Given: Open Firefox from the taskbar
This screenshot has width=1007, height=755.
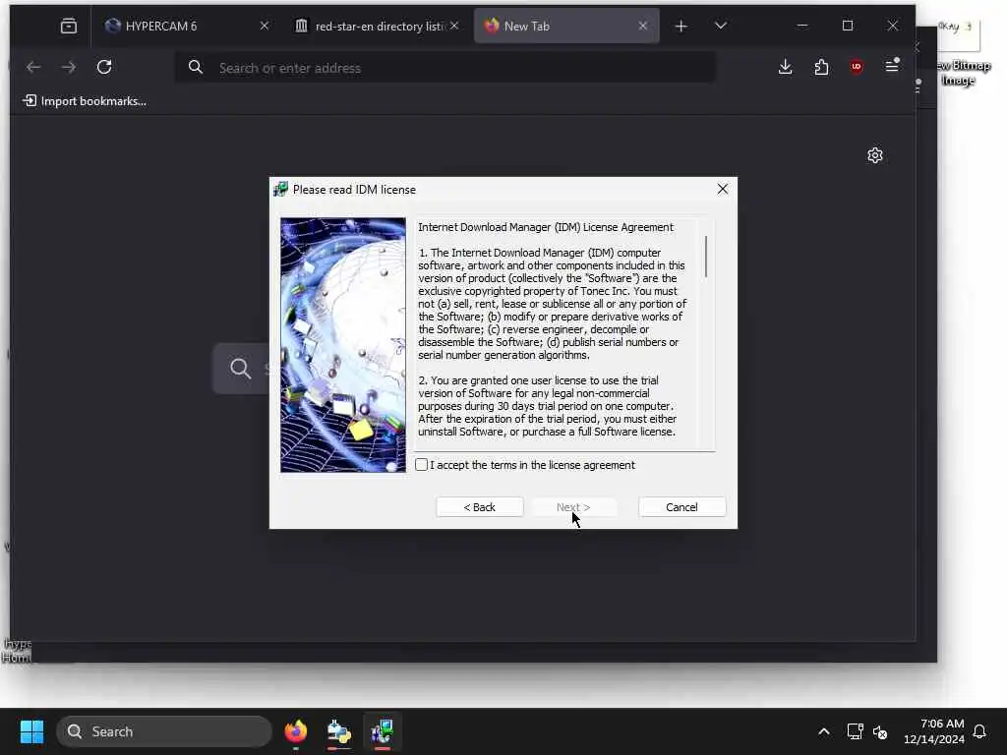Looking at the screenshot, I should pos(295,731).
